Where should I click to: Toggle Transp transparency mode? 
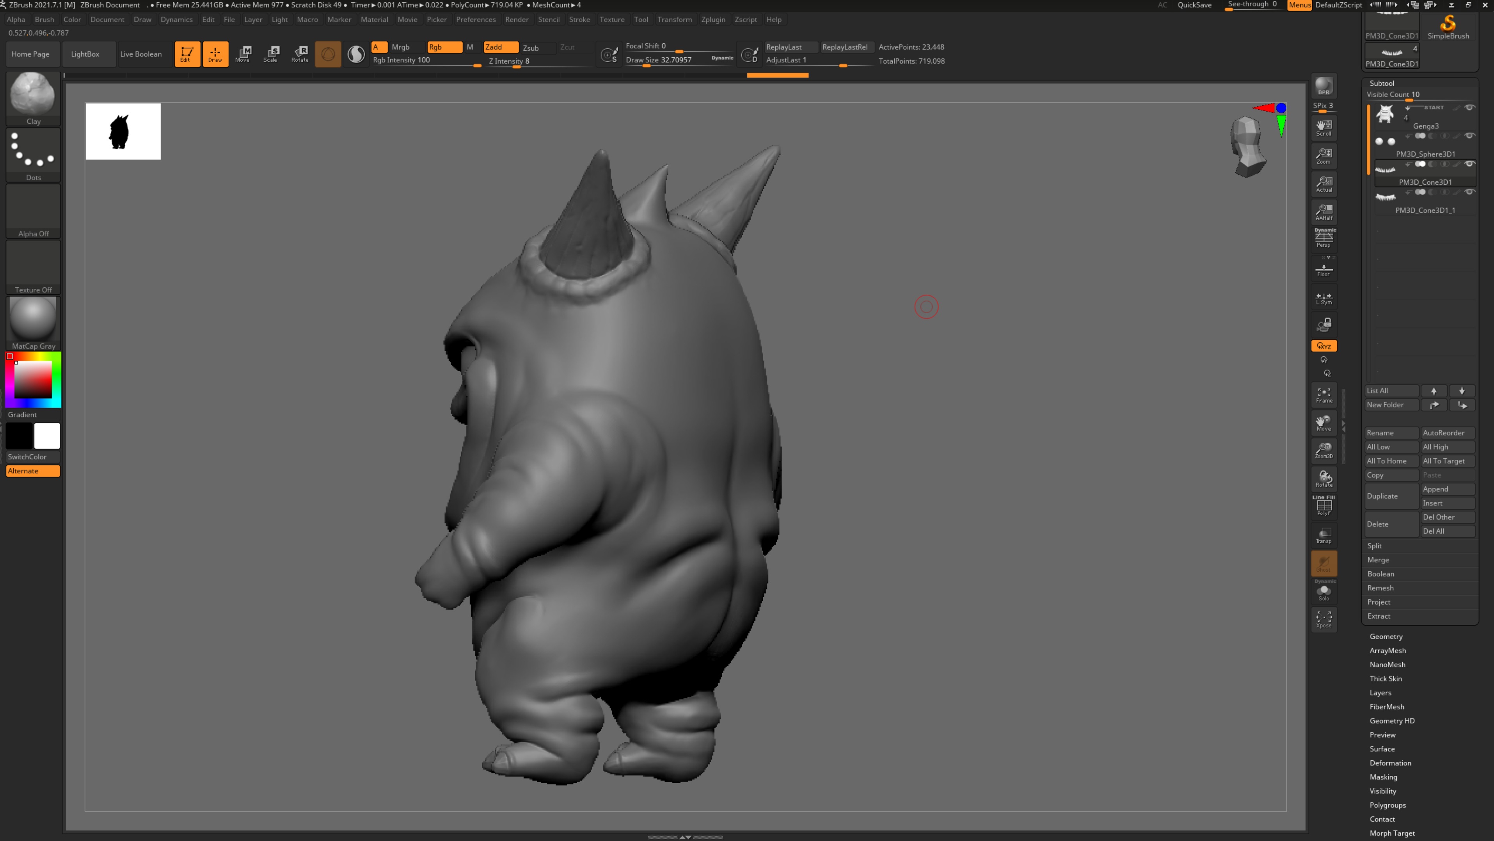pos(1323,535)
